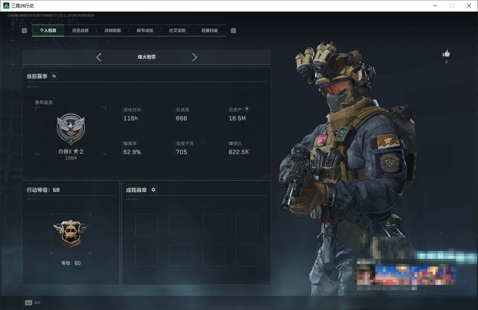Click the 668 total matches value
This screenshot has height=310, width=478.
pos(182,118)
